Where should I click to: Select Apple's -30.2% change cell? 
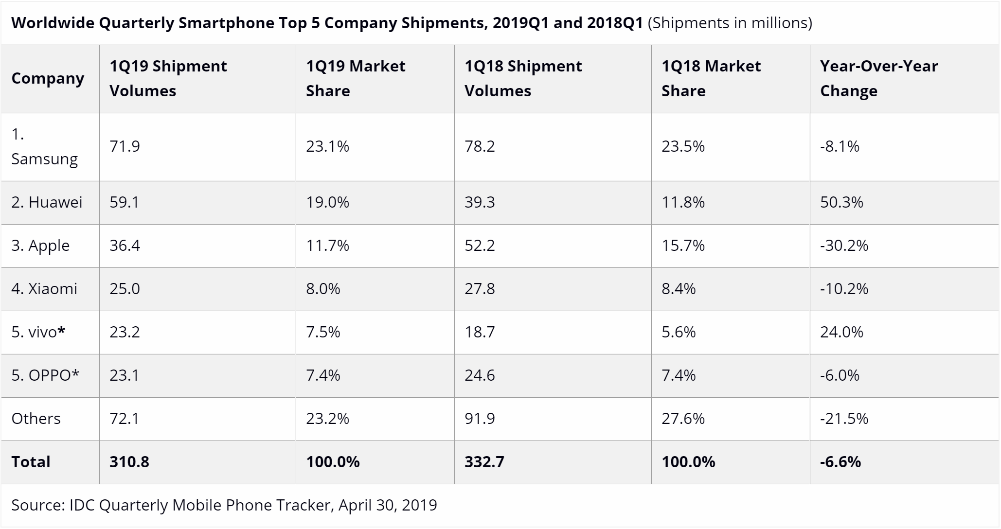tap(844, 246)
